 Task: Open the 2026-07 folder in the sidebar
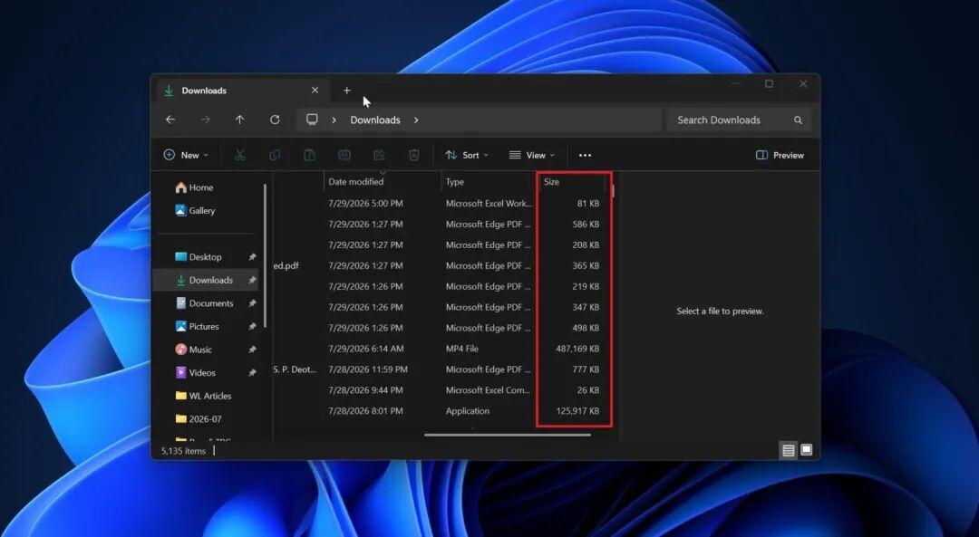tap(206, 419)
